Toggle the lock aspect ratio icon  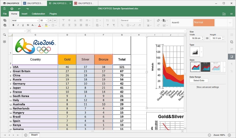tap(207, 38)
